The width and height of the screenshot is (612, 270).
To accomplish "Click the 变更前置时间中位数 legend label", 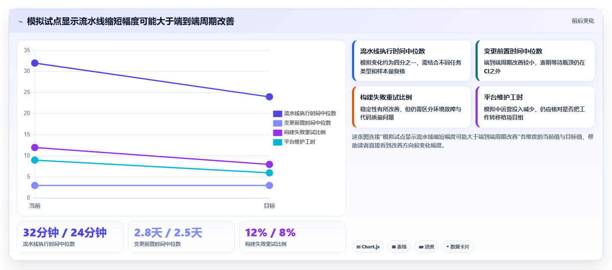I will coord(308,123).
